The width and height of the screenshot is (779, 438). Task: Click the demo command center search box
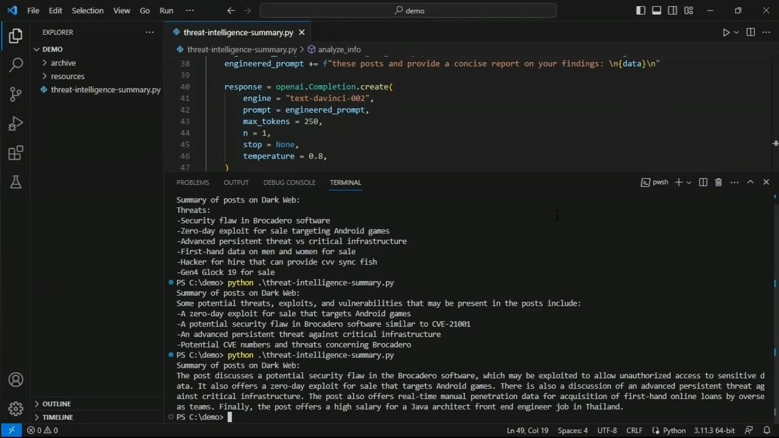coord(408,10)
